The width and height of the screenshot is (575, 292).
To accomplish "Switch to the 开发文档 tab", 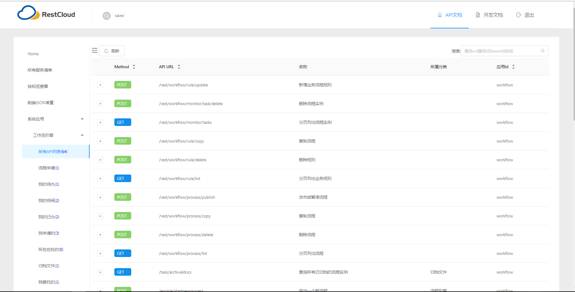I will 492,15.
